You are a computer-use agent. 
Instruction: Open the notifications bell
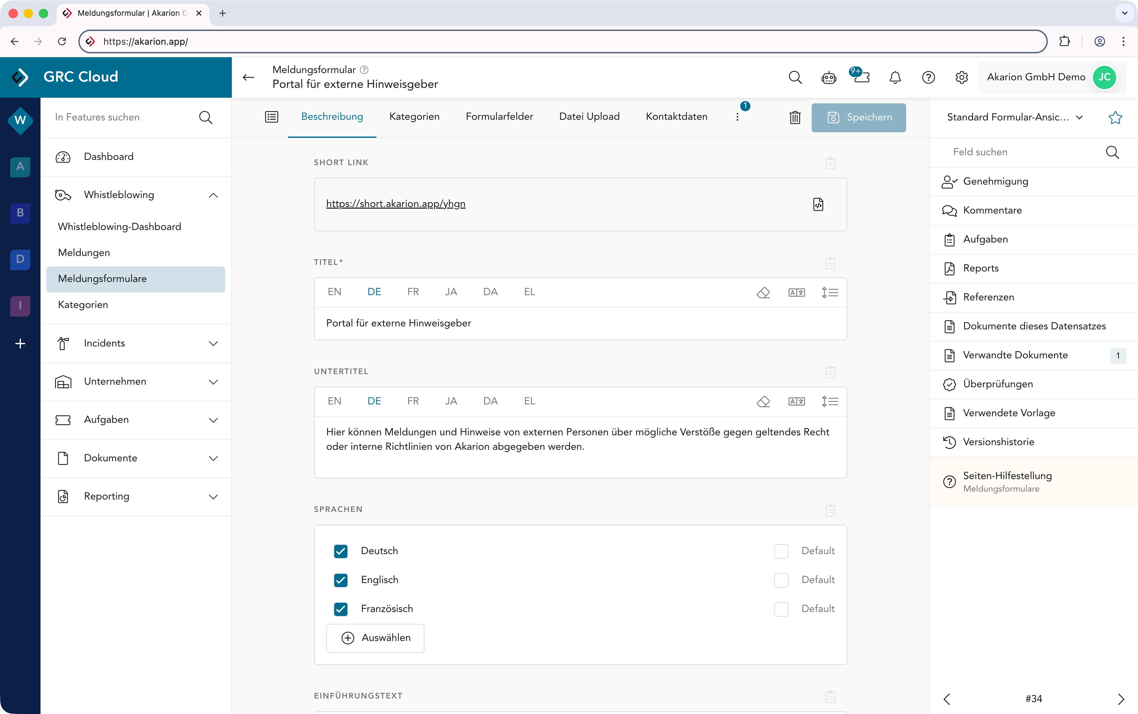coord(895,77)
